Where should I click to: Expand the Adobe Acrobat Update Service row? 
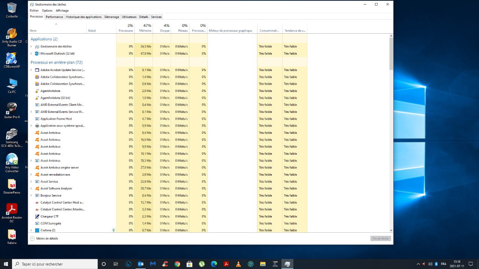tap(31, 70)
